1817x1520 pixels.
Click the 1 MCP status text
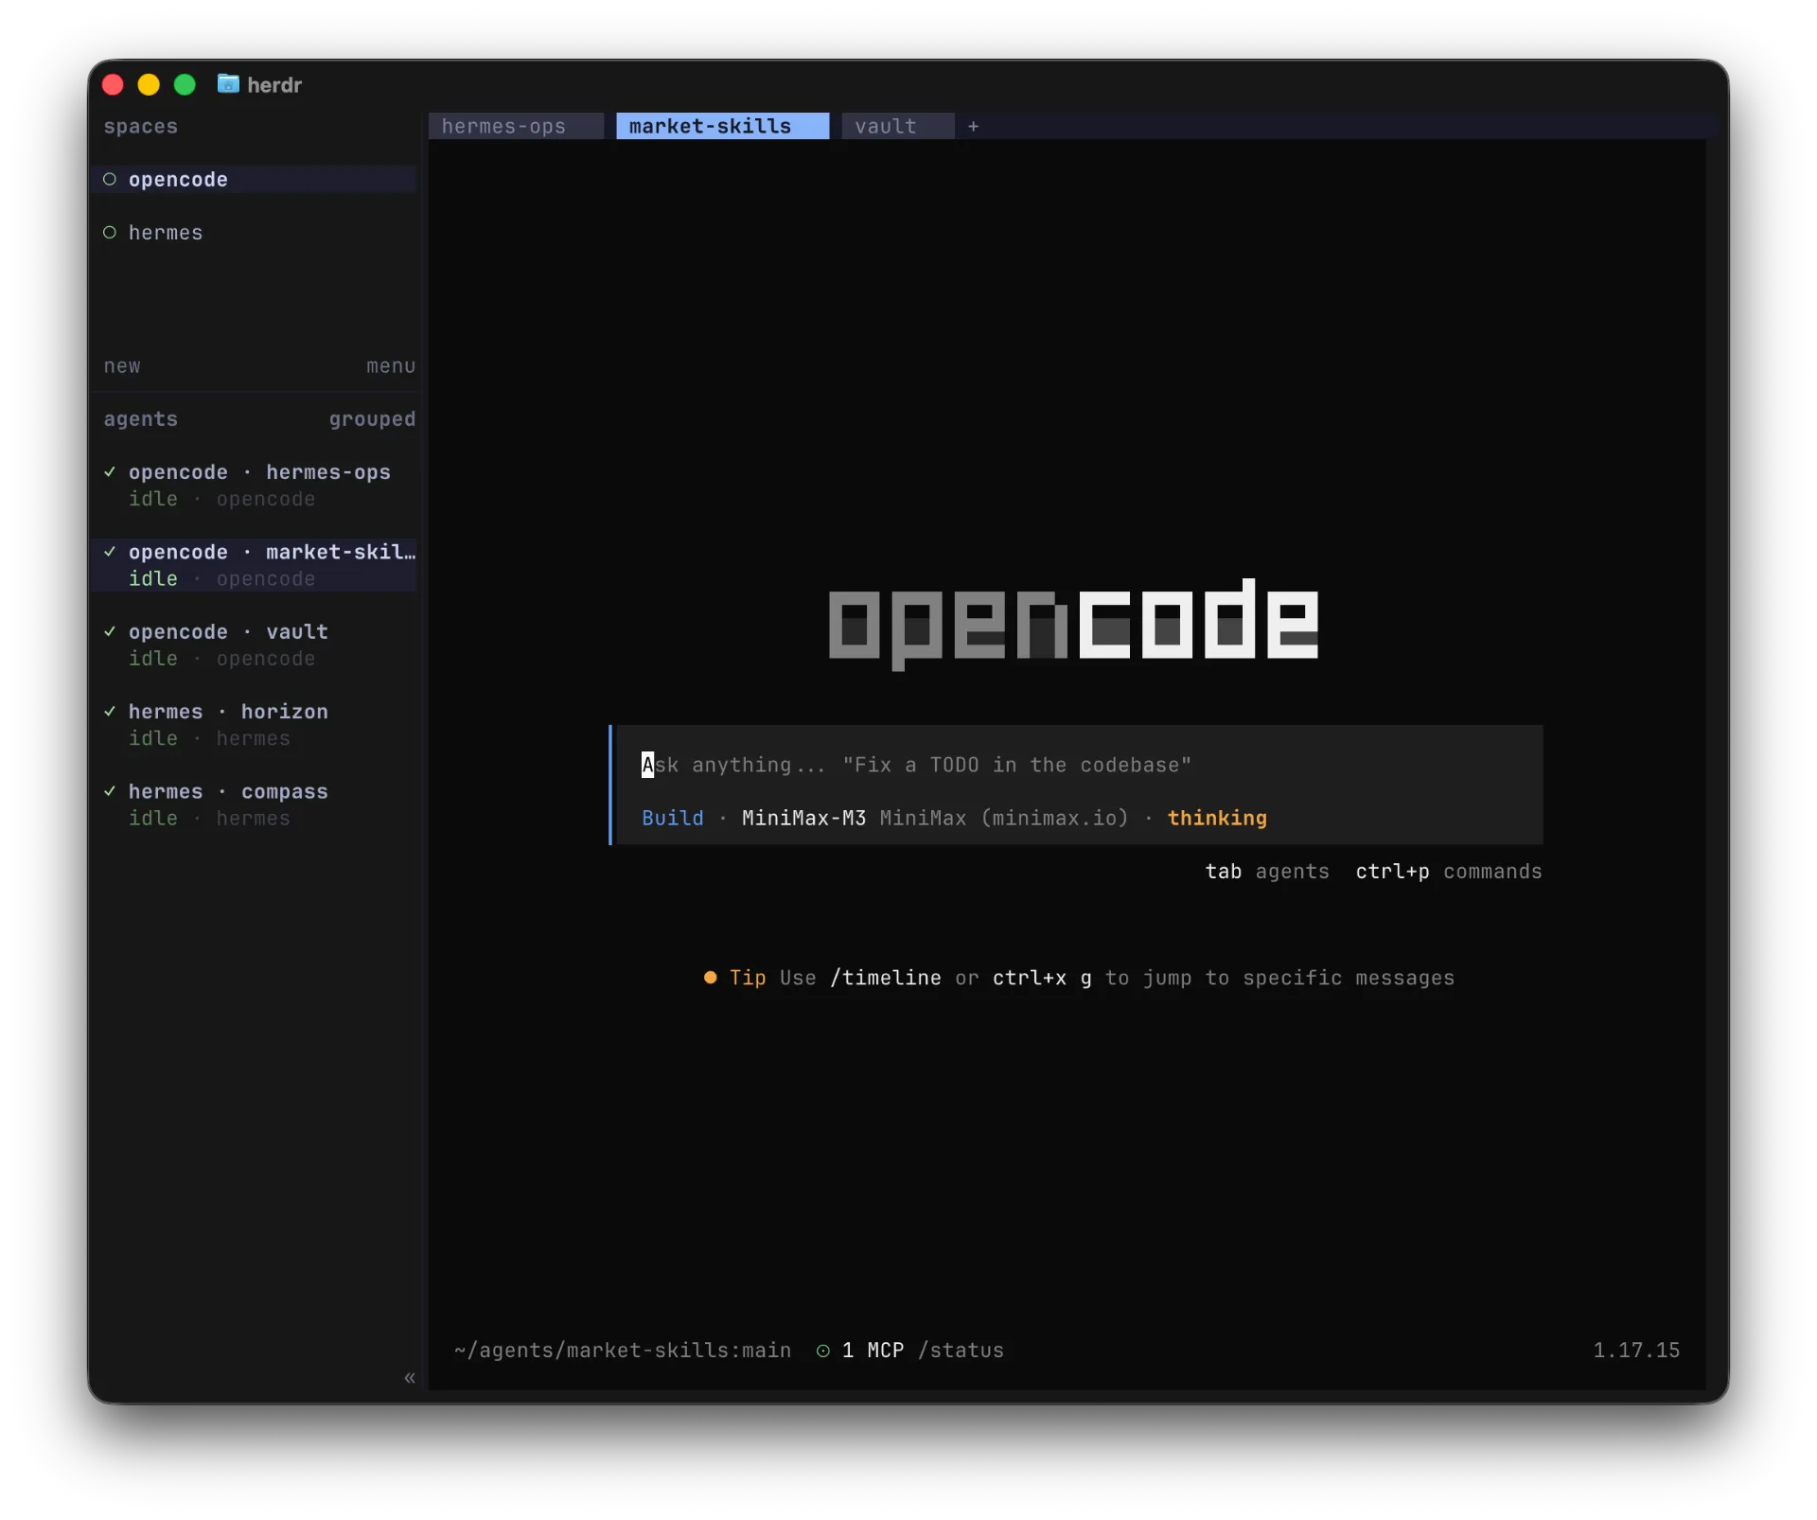tap(873, 1351)
